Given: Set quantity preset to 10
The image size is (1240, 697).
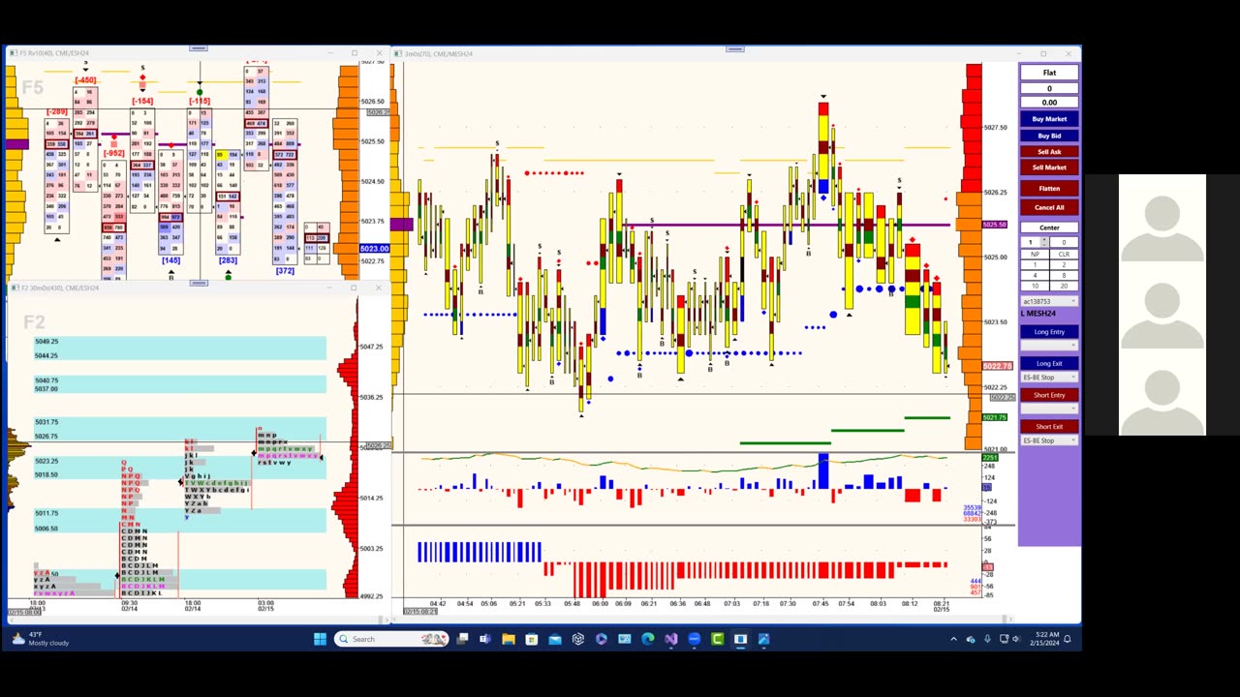Looking at the screenshot, I should tap(1034, 286).
